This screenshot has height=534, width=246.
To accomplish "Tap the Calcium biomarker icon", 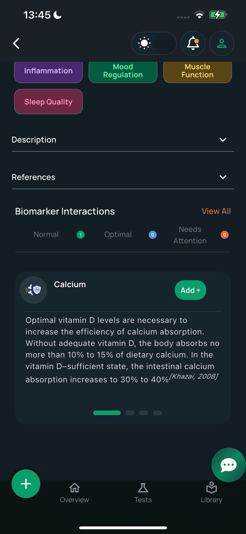I will coord(33,290).
